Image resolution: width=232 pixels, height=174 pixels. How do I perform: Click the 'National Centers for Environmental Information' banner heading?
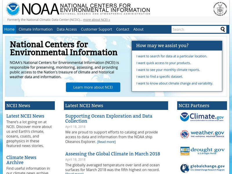pyautogui.click(x=64, y=48)
